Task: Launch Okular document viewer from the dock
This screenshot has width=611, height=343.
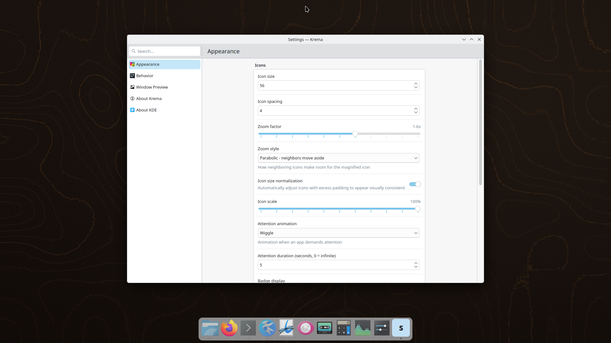Action: coord(286,328)
